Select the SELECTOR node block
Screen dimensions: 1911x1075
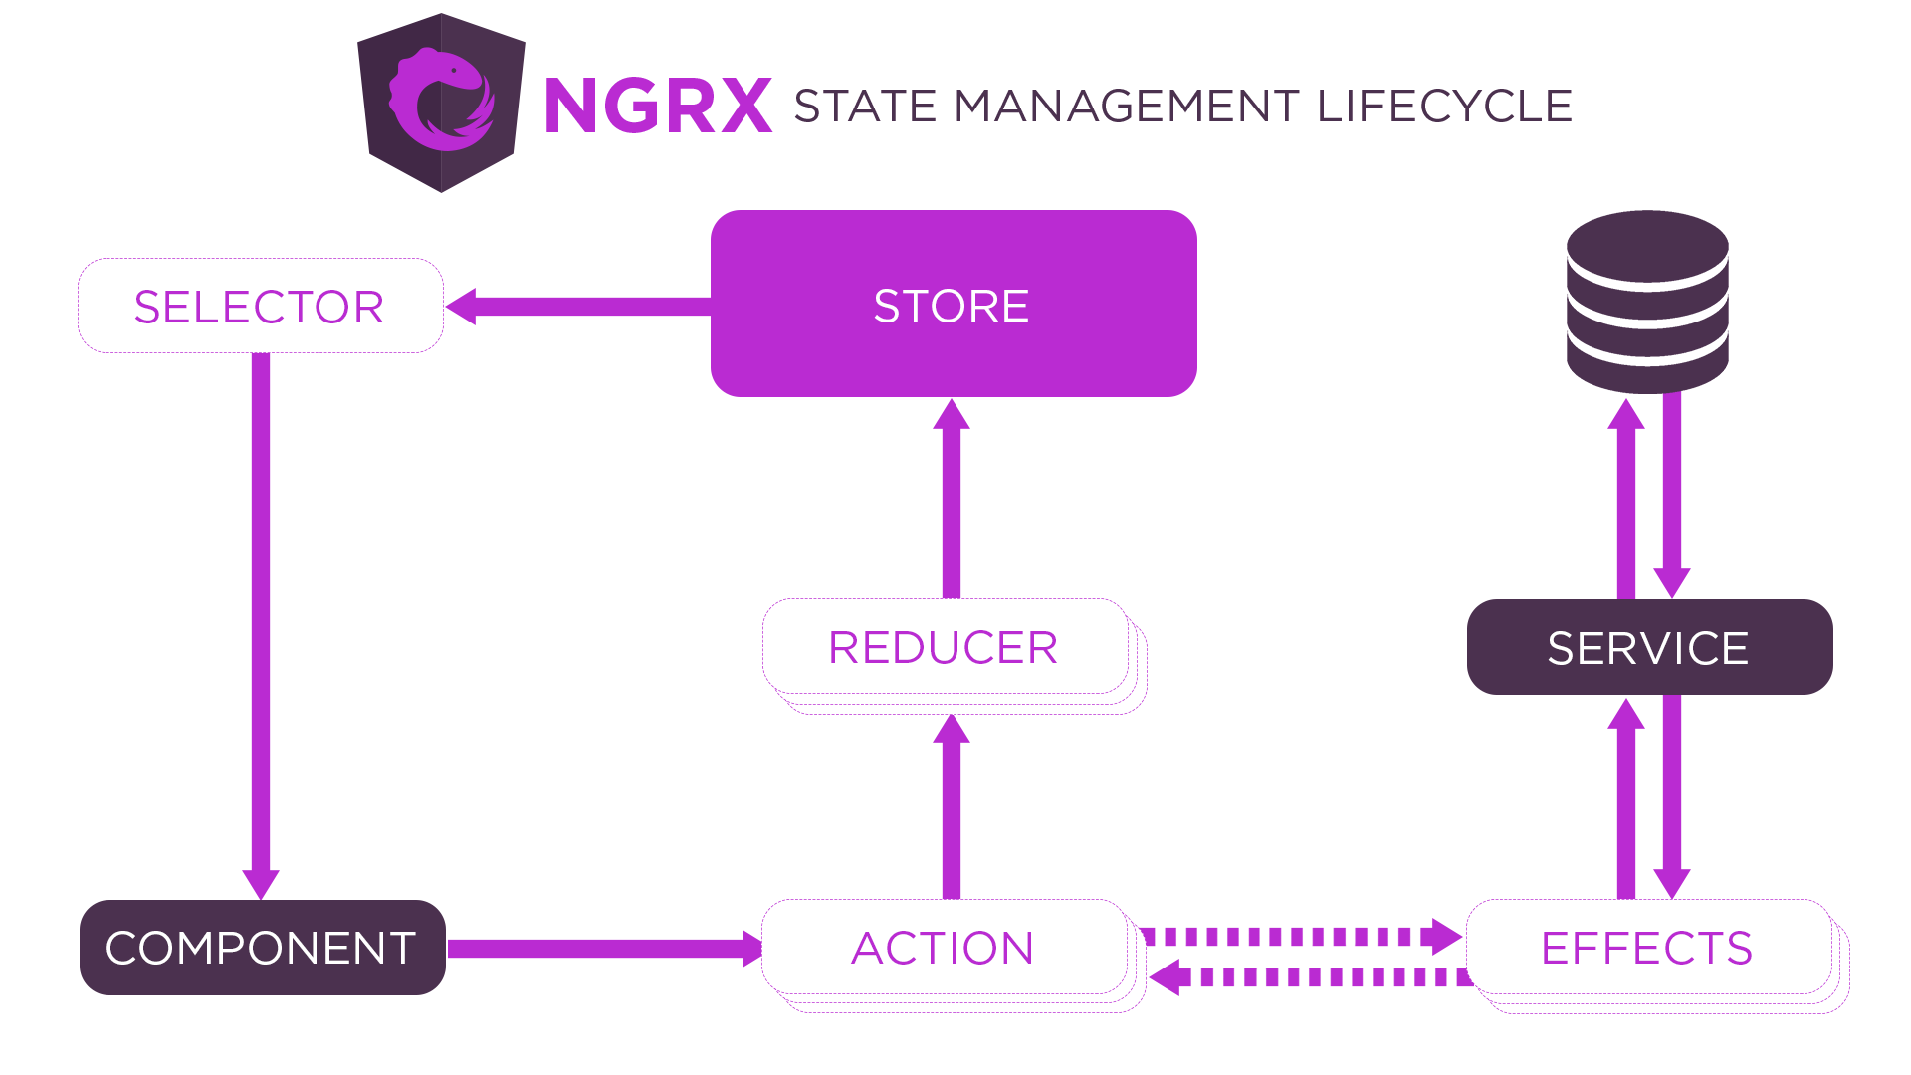259,304
